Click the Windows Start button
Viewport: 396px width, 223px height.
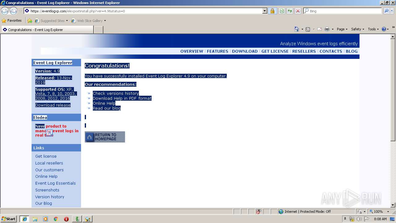[9, 219]
